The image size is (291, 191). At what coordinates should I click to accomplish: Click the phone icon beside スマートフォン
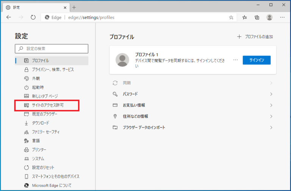pos(27,176)
